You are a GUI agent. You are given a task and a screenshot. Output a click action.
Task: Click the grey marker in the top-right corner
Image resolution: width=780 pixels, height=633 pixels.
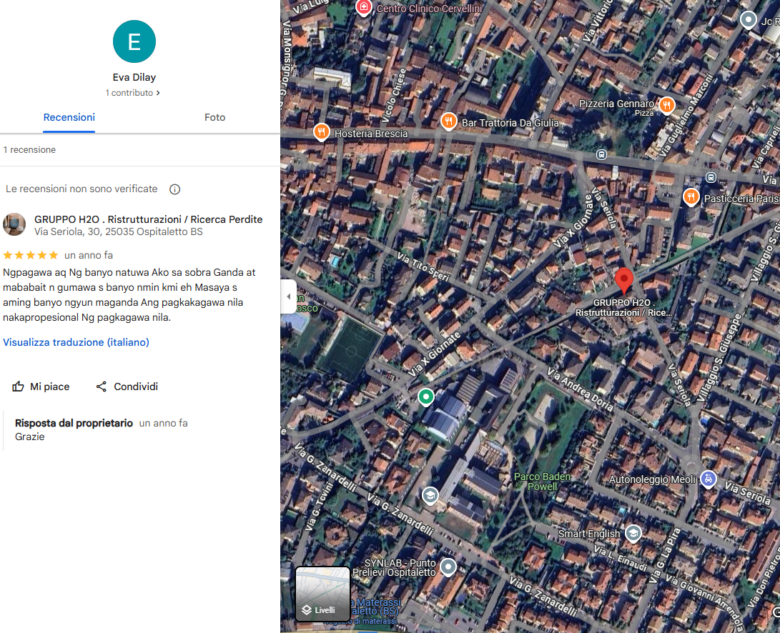coord(748,20)
